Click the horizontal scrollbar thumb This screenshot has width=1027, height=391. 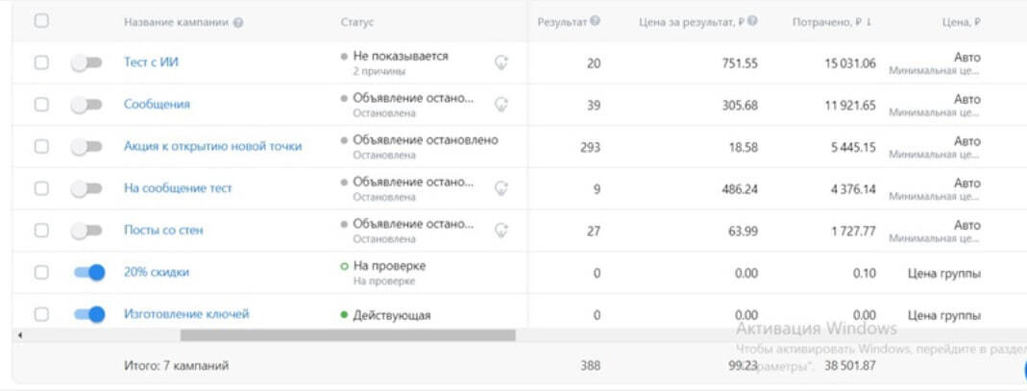[348, 335]
